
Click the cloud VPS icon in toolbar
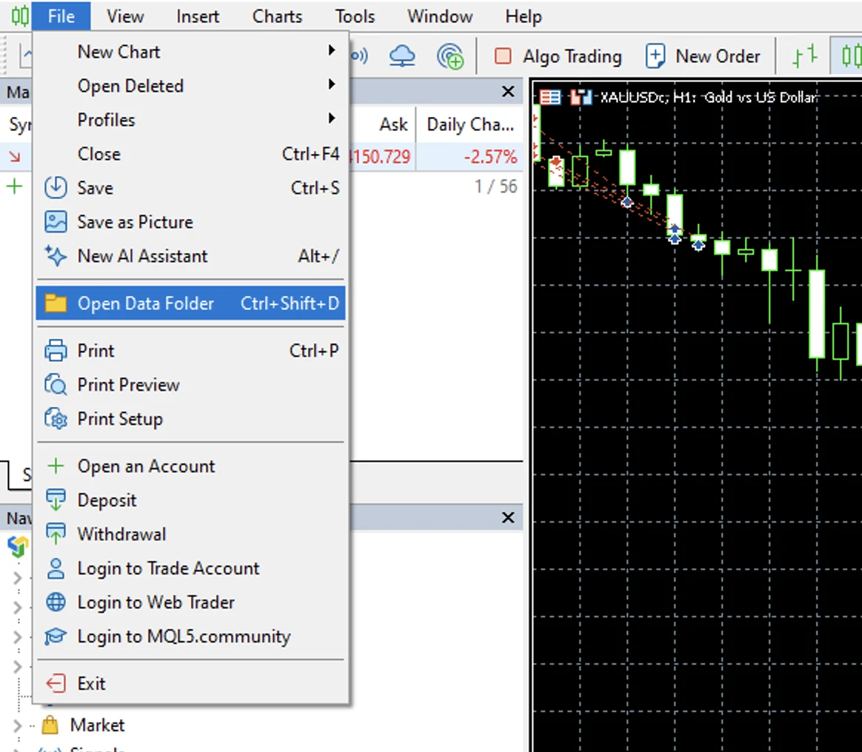click(402, 56)
